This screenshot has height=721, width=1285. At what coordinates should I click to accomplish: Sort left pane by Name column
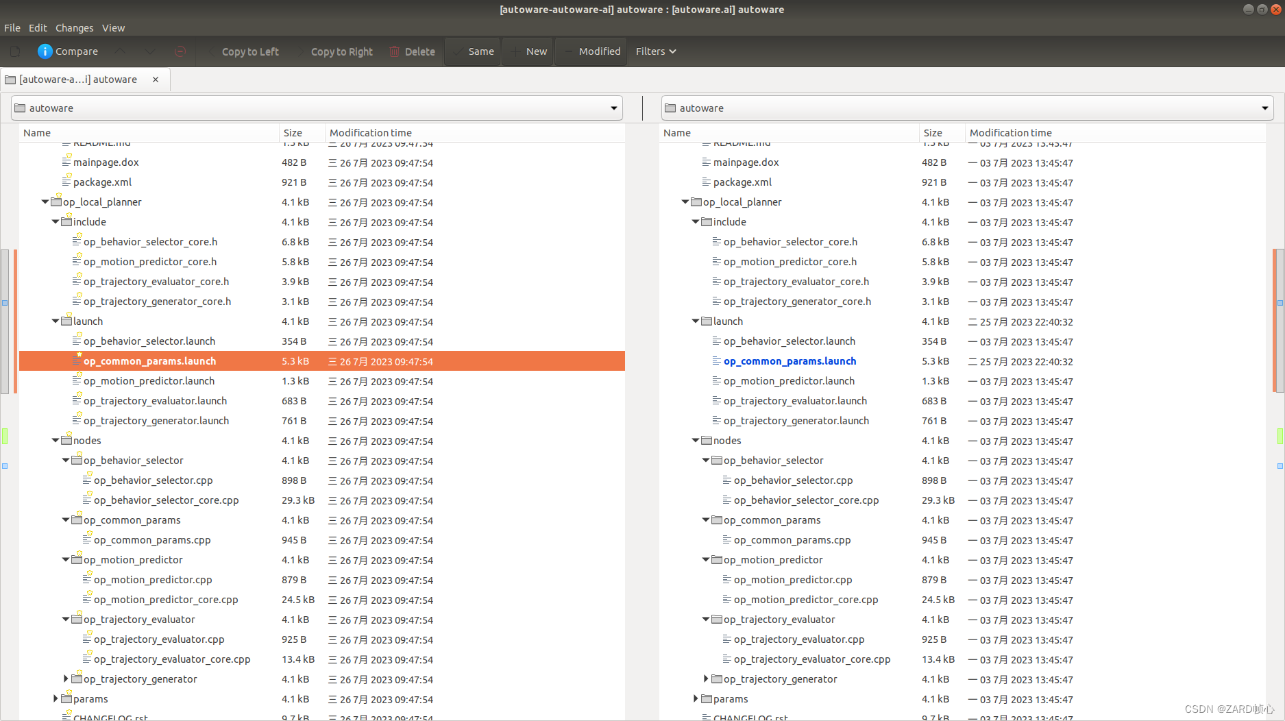[149, 133]
